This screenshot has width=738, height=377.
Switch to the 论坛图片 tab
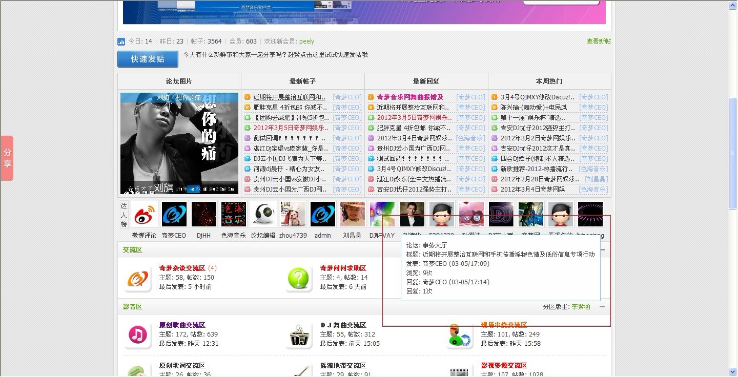tap(179, 81)
